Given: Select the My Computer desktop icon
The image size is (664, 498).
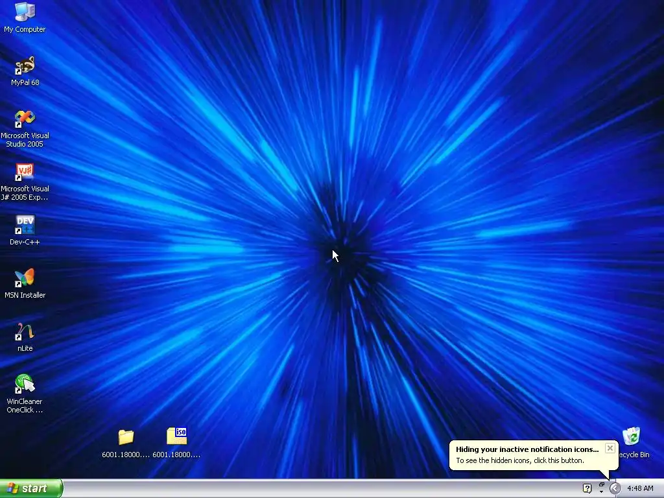Looking at the screenshot, I should (25, 18).
